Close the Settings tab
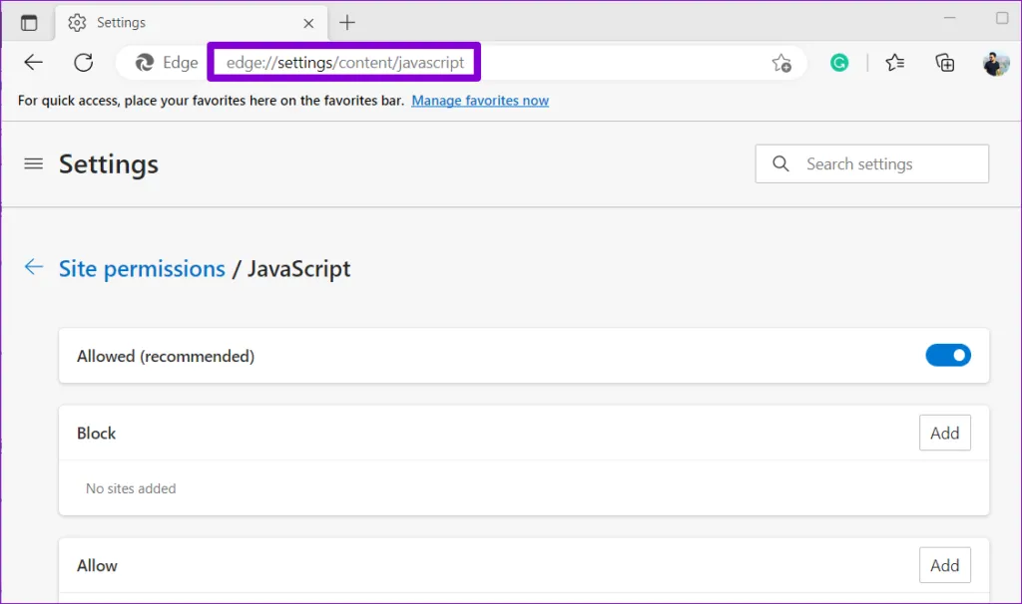 click(x=309, y=23)
